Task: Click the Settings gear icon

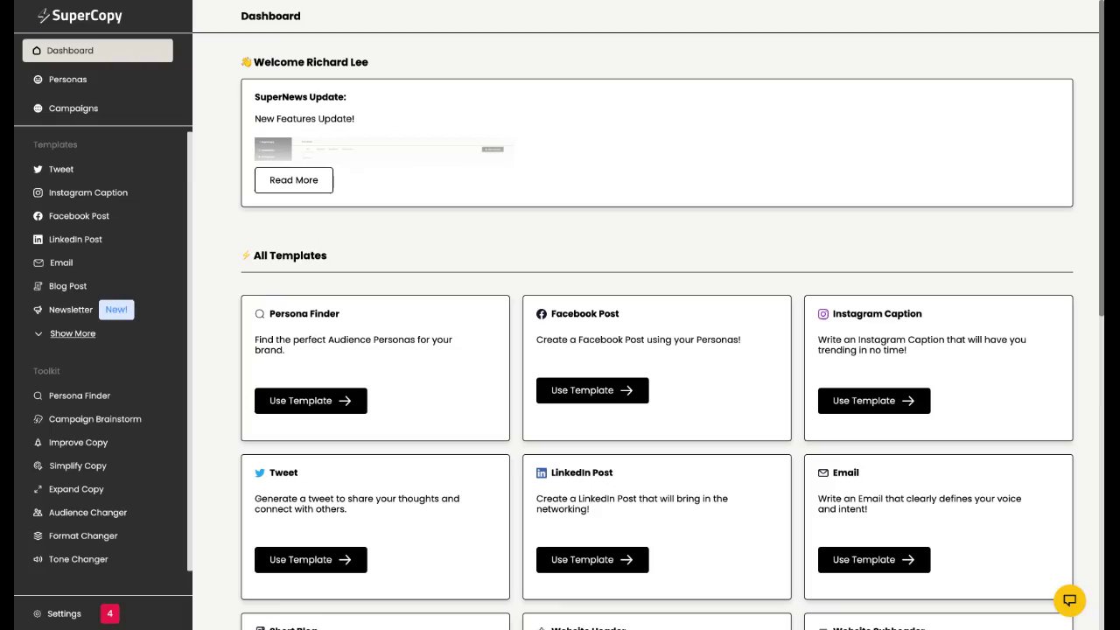Action: point(38,614)
